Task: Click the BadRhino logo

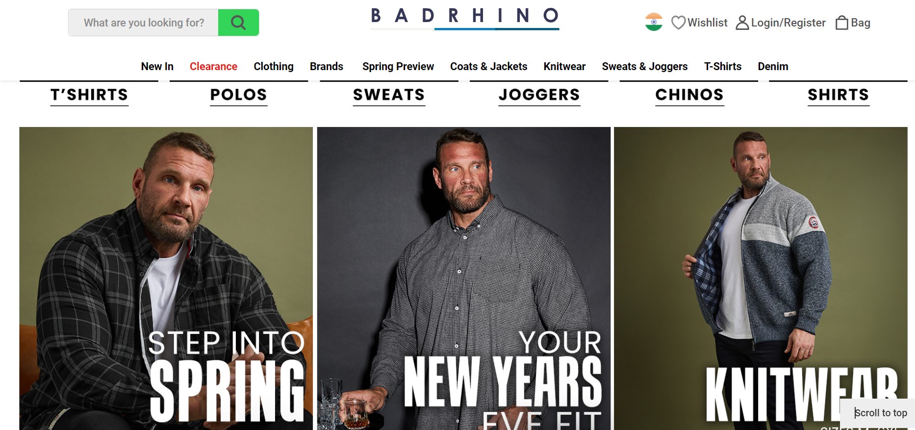Action: (465, 19)
